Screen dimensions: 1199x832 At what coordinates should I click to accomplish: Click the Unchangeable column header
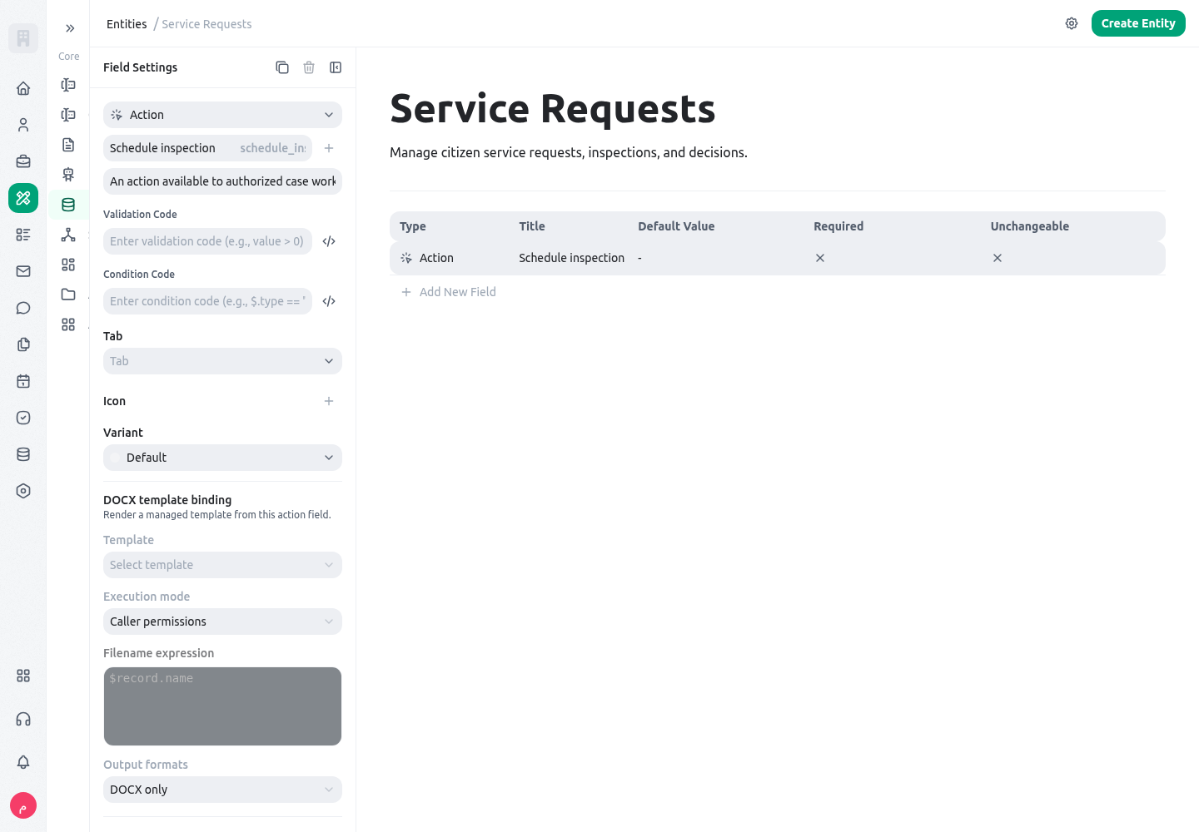click(1030, 226)
